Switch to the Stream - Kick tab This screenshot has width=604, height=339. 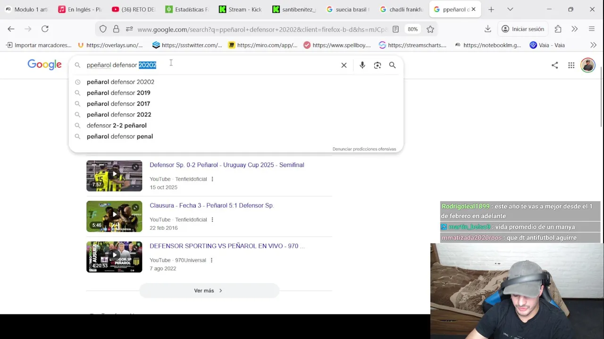pos(241,9)
